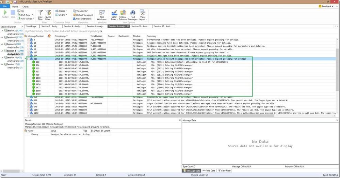340x178 pixels.
Task: Switch to the Start Page tab
Action: [x=31, y=26]
